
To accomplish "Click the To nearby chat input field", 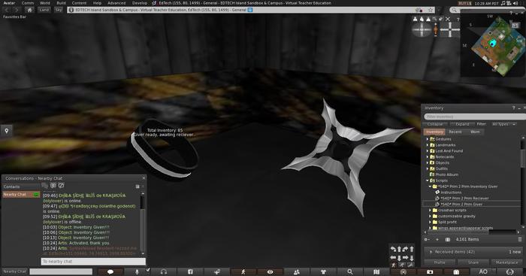I will (x=93, y=261).
